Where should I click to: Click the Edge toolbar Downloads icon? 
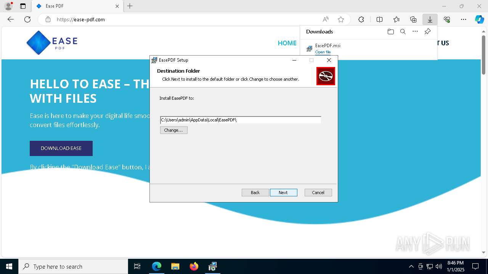pyautogui.click(x=430, y=19)
